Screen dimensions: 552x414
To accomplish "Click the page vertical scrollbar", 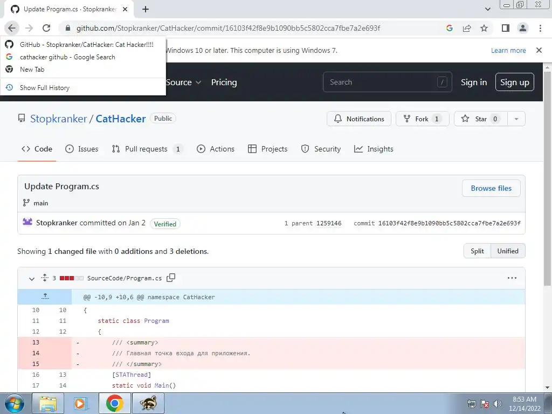I will click(547, 178).
